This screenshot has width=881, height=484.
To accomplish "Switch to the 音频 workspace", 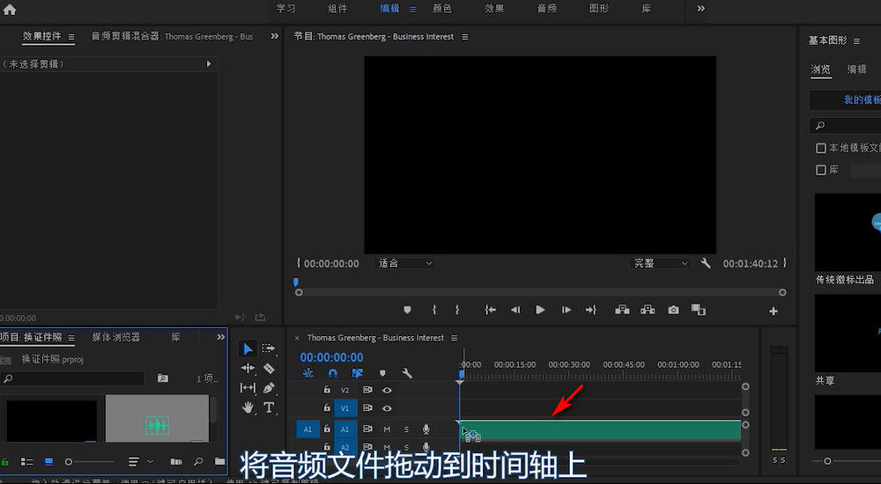I will pos(547,9).
